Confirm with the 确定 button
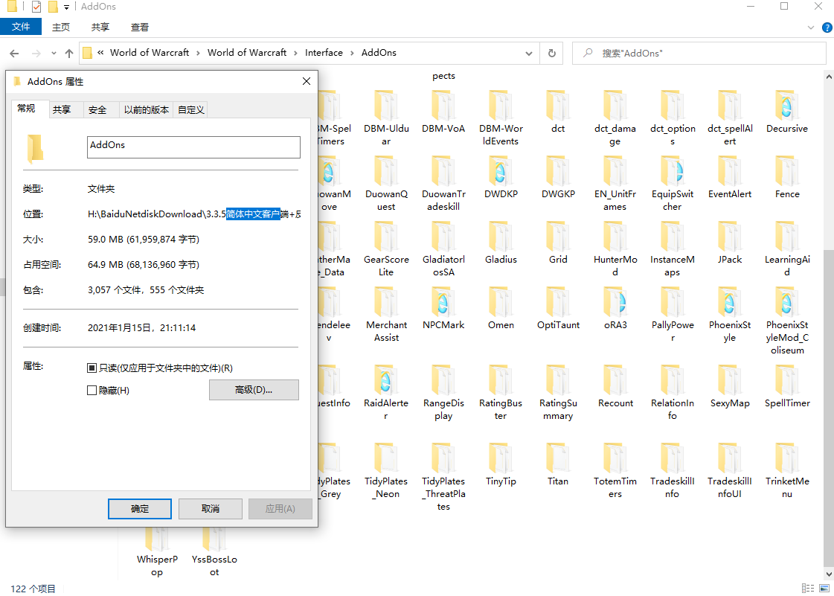The image size is (834, 596). pos(139,508)
